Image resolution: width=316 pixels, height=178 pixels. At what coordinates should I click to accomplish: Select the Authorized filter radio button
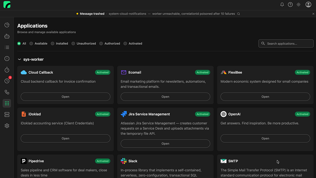(101, 43)
